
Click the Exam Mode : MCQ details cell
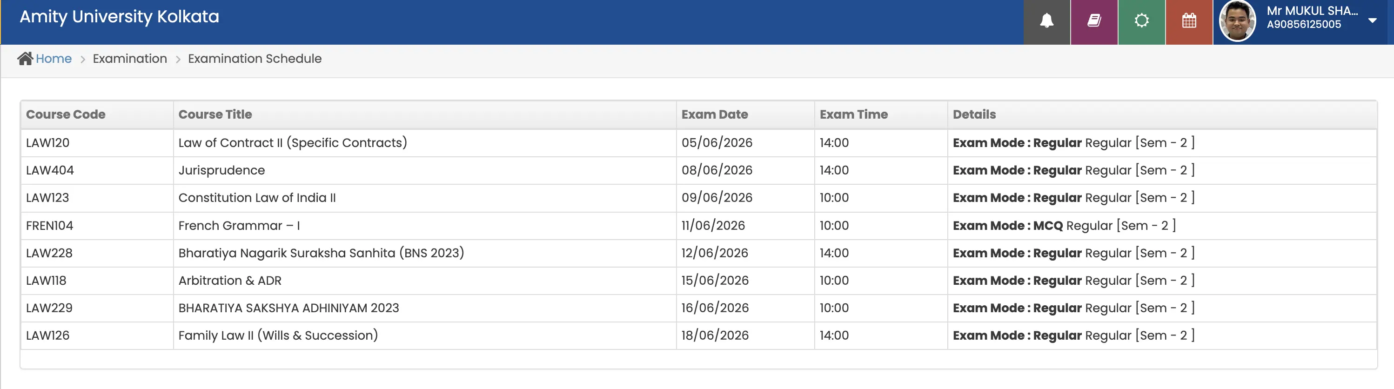1162,226
